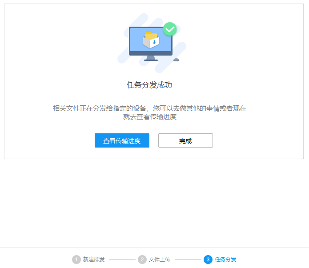Image resolution: width=309 pixels, height=268 pixels.
Task: Click the 任务分发 step label
Action: (225, 260)
